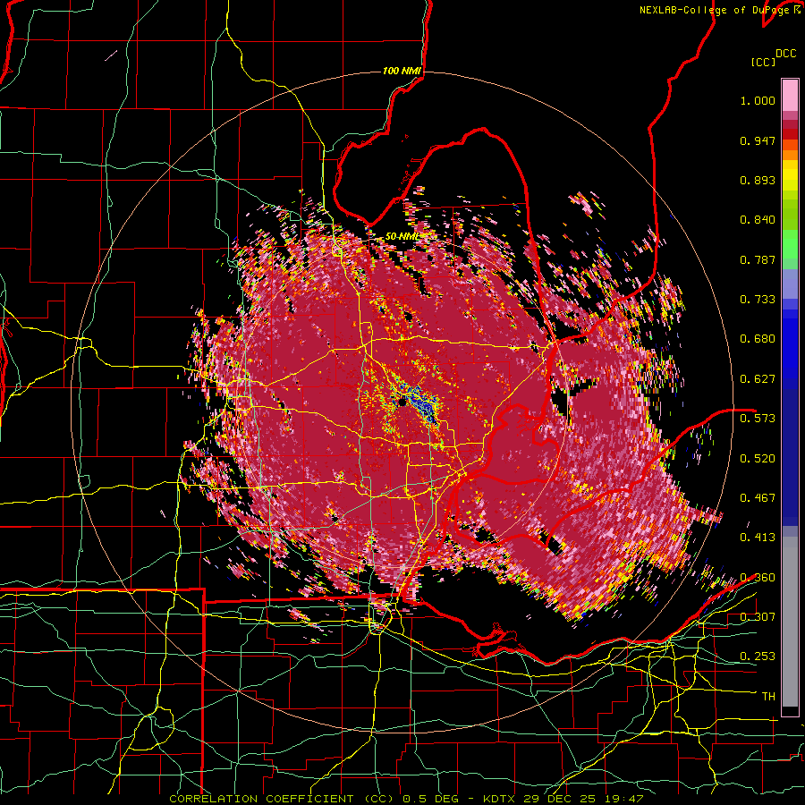Viewport: 805px width, 805px height.
Task: Click the [CC] legend unit label
Action: 763,62
